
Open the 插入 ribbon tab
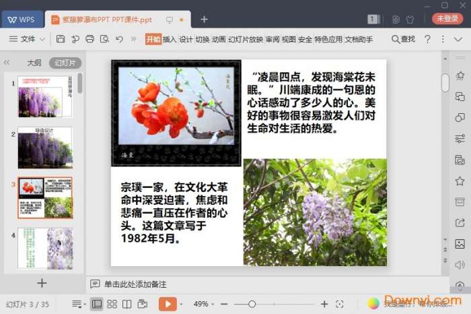pyautogui.click(x=170, y=39)
